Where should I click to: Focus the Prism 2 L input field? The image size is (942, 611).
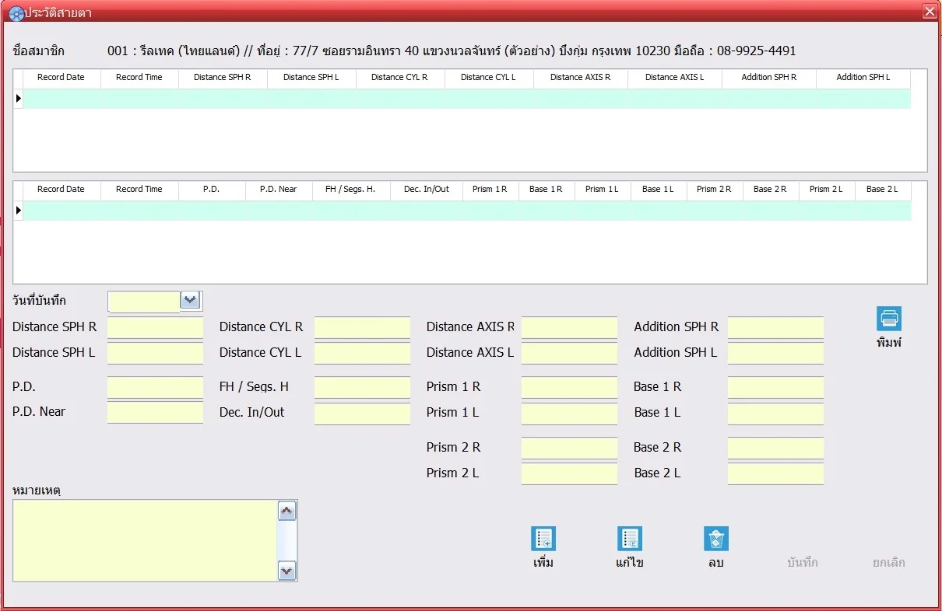[x=569, y=473]
